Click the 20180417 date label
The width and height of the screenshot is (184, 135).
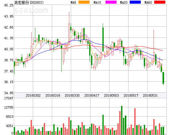coord(92,95)
